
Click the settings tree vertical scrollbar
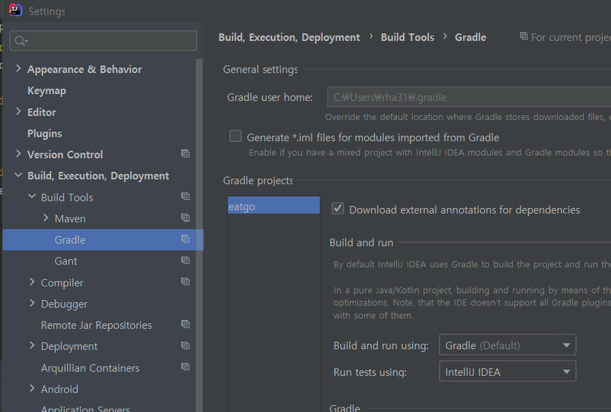point(199,234)
